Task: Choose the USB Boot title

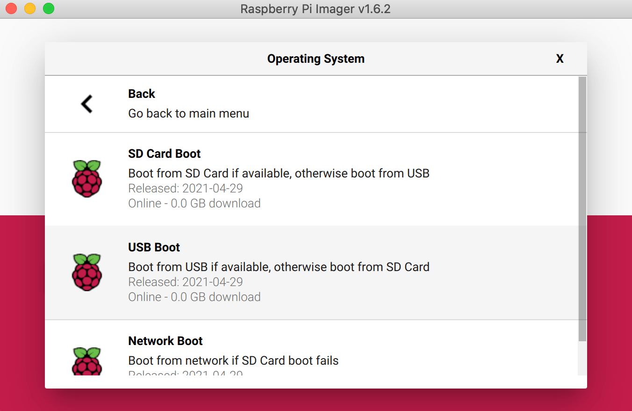Action: (154, 248)
